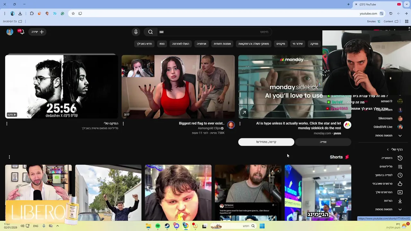Click the יצירה create button

(38, 32)
